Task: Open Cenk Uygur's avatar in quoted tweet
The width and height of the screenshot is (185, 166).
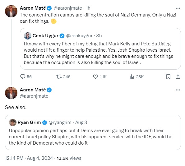Action: [x=28, y=36]
